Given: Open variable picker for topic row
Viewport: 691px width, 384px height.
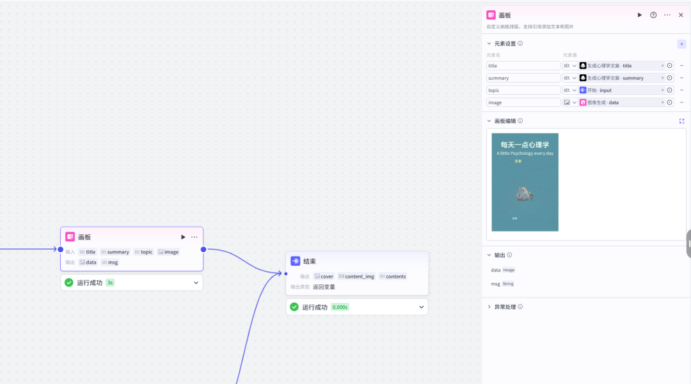Looking at the screenshot, I should click(669, 90).
